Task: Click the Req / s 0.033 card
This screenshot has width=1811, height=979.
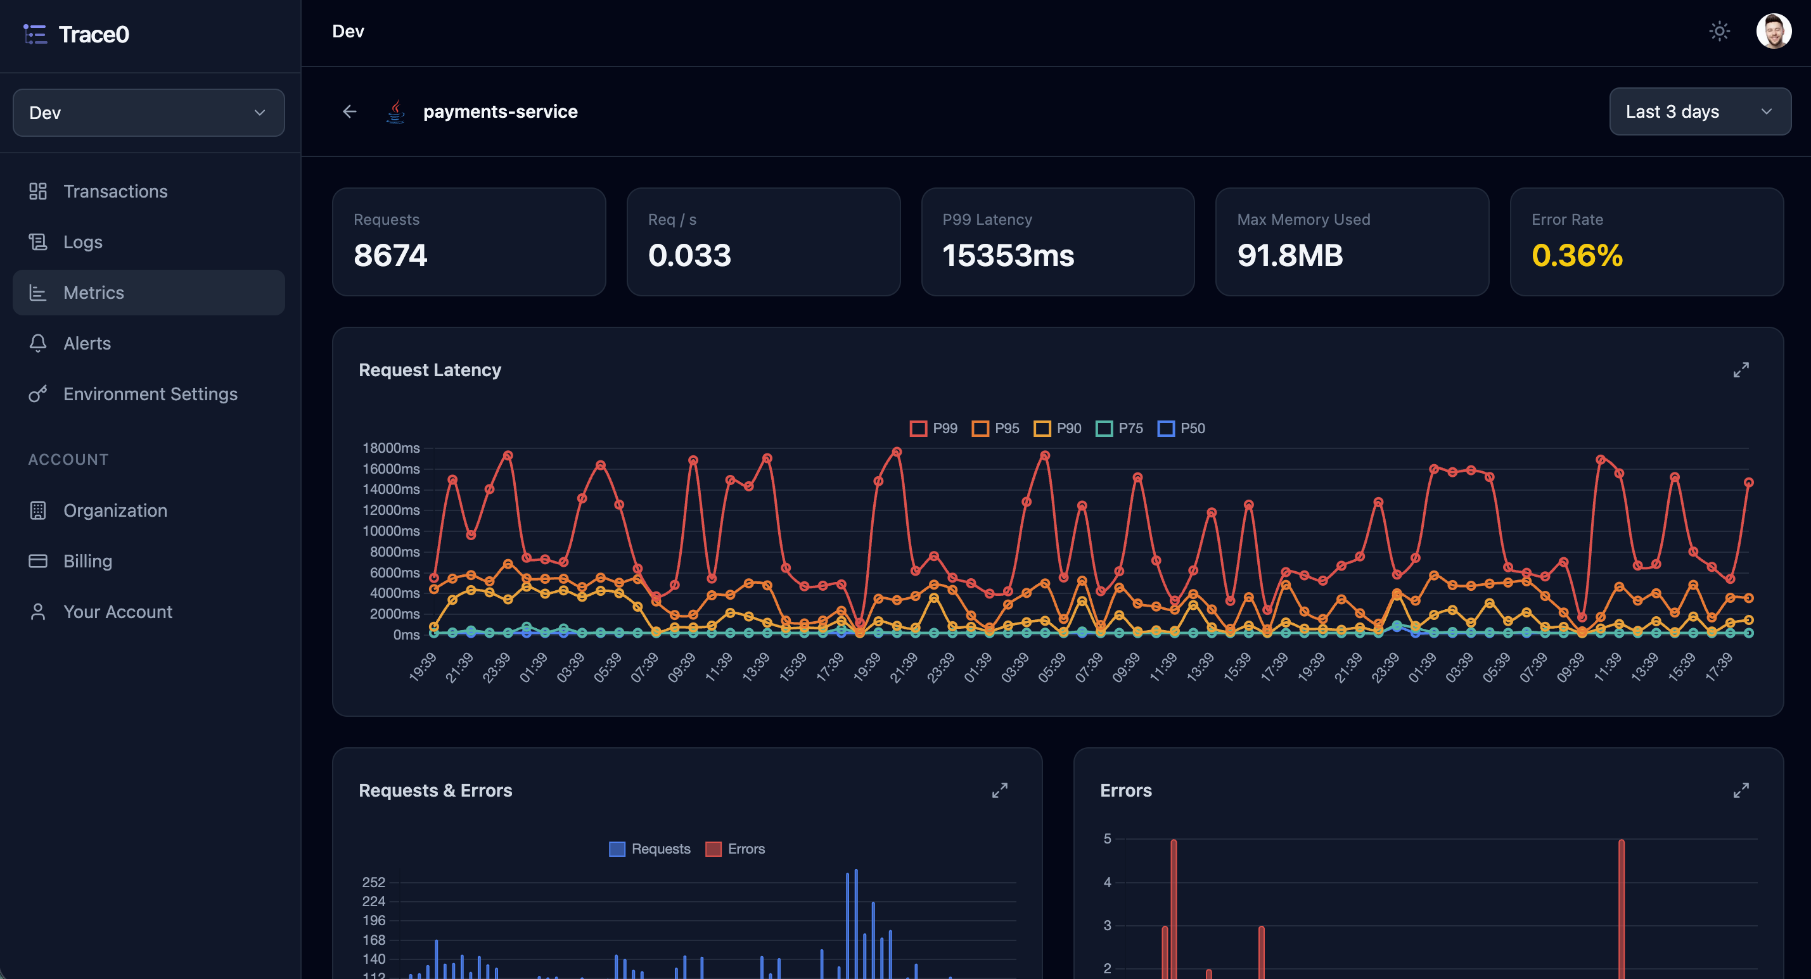Action: point(764,242)
